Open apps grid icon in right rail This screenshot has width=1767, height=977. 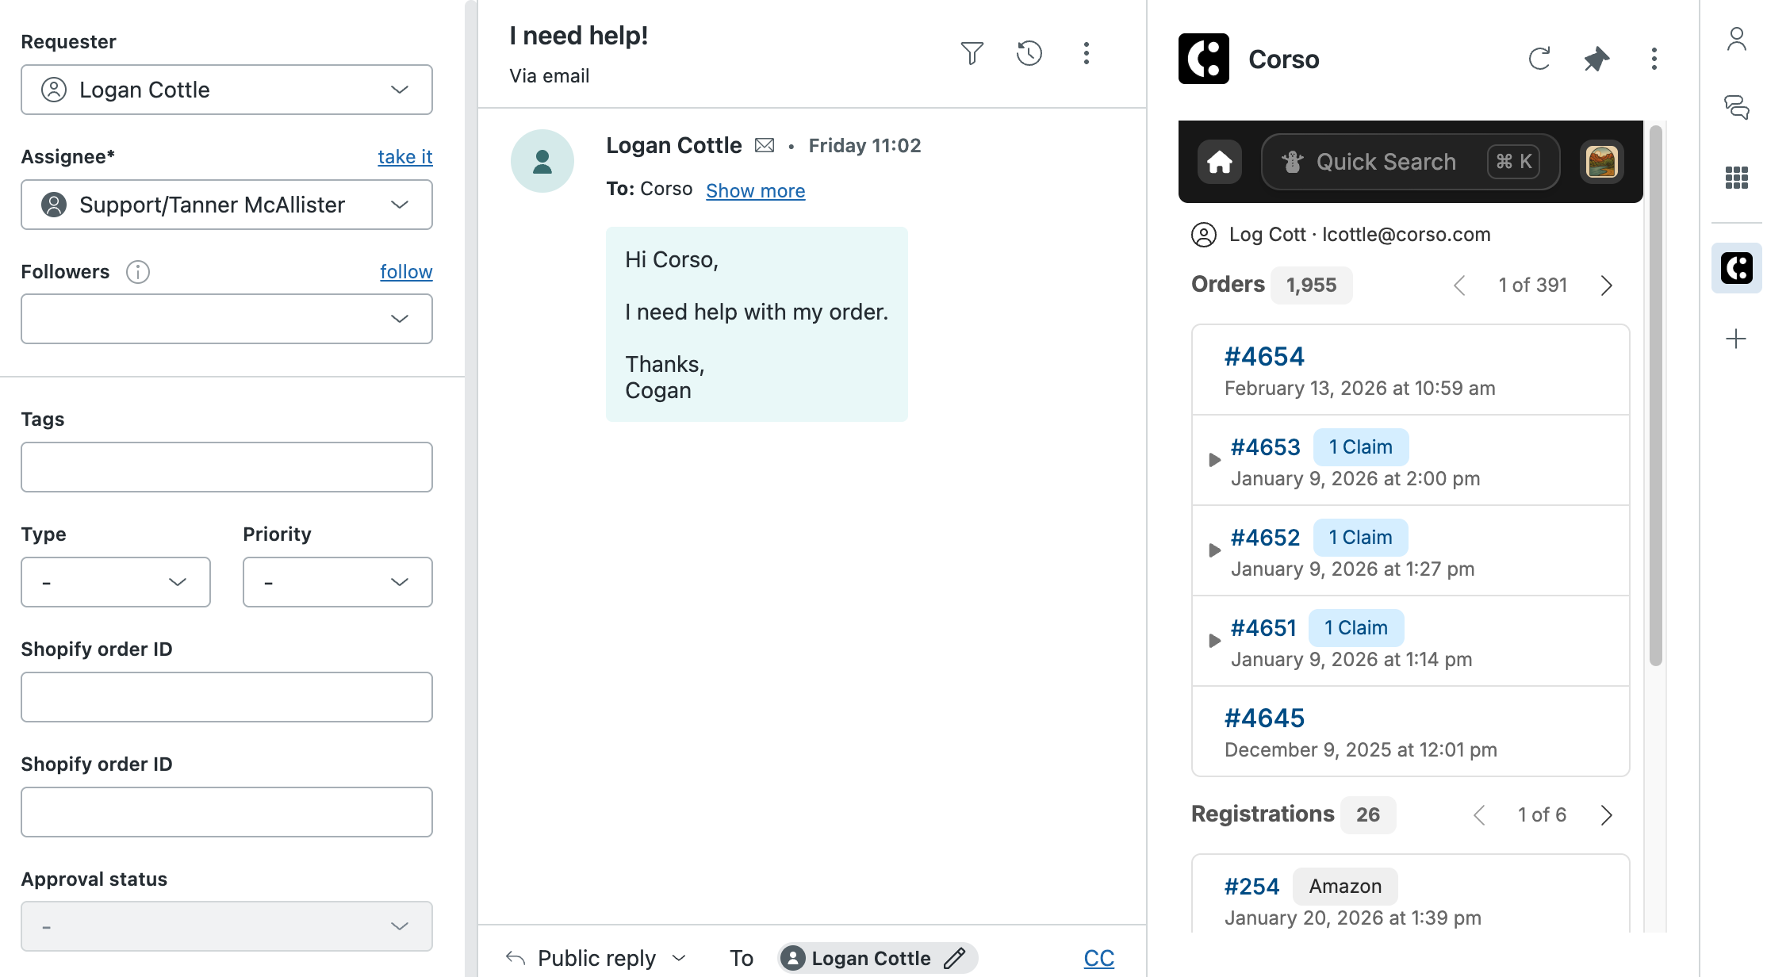click(x=1736, y=178)
